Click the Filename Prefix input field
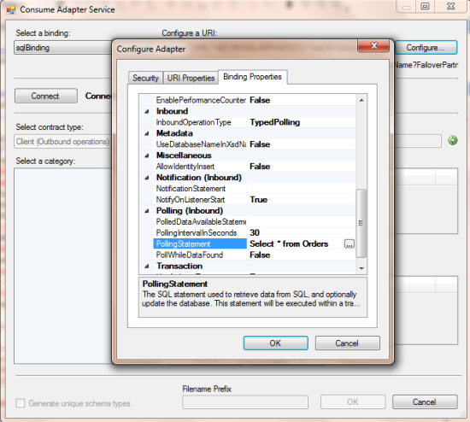The image size is (470, 422). [245, 402]
